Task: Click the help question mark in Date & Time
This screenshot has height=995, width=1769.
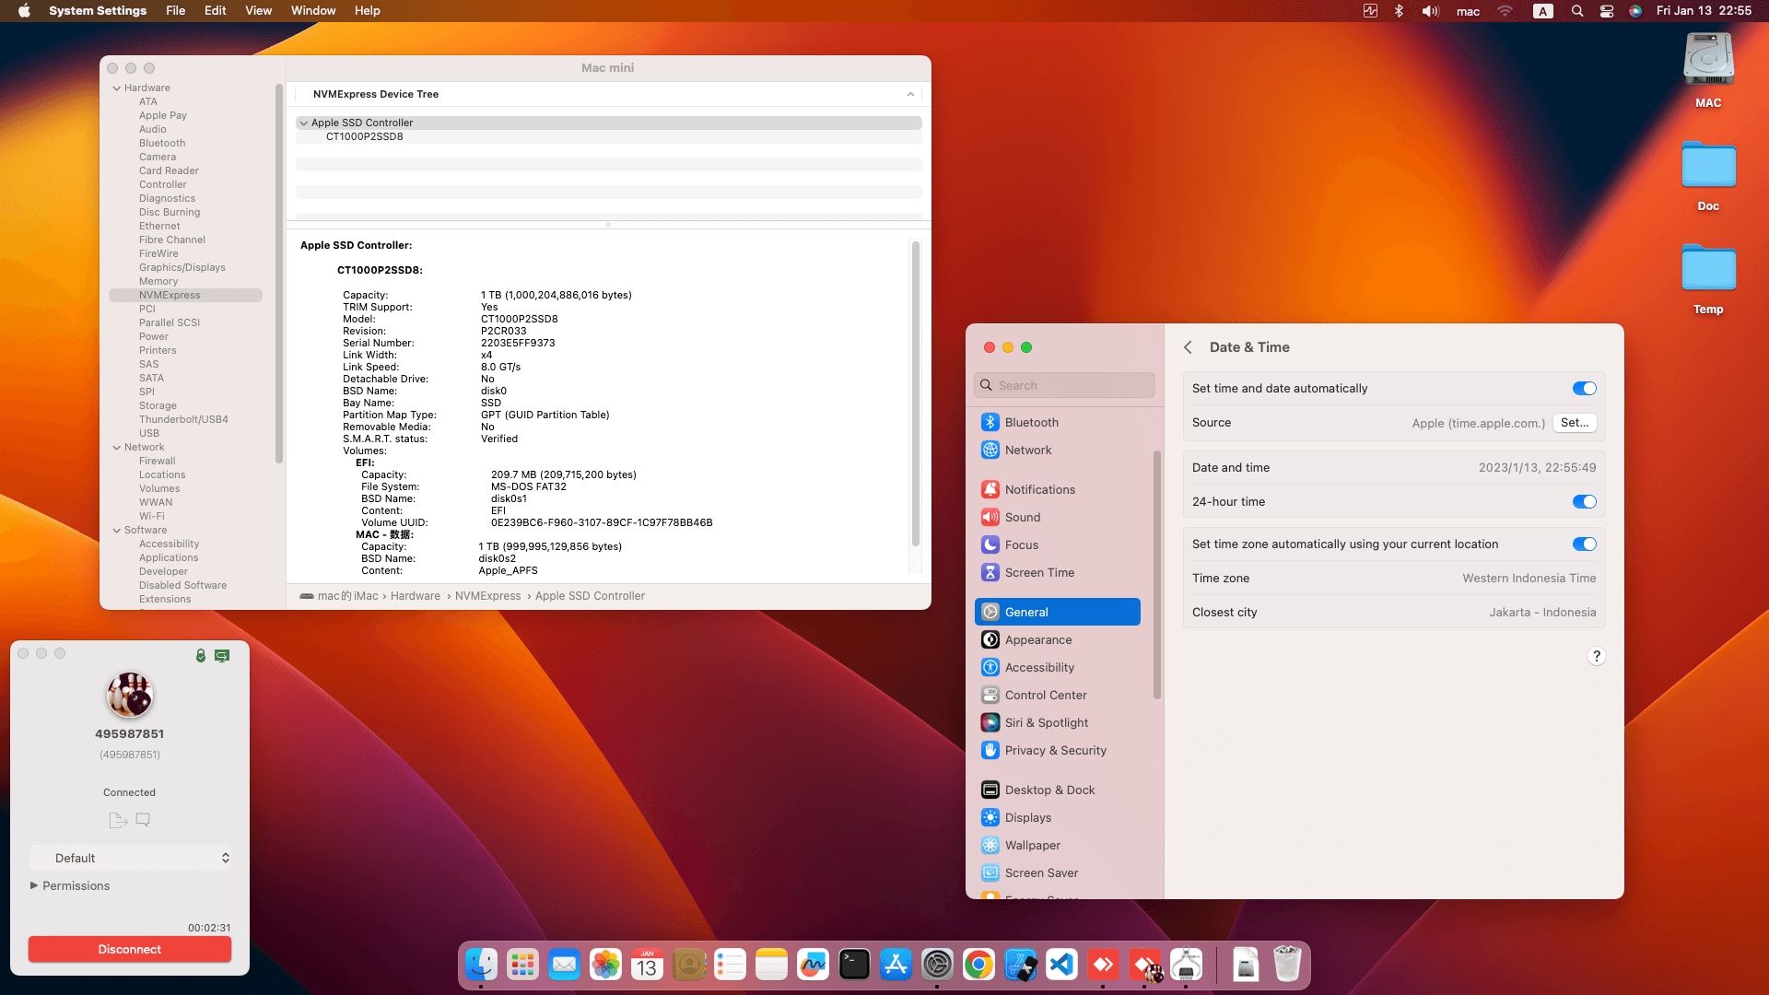Action: point(1598,656)
